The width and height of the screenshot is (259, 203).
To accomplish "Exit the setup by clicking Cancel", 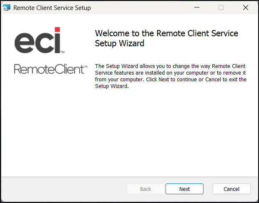I will [x=231, y=189].
